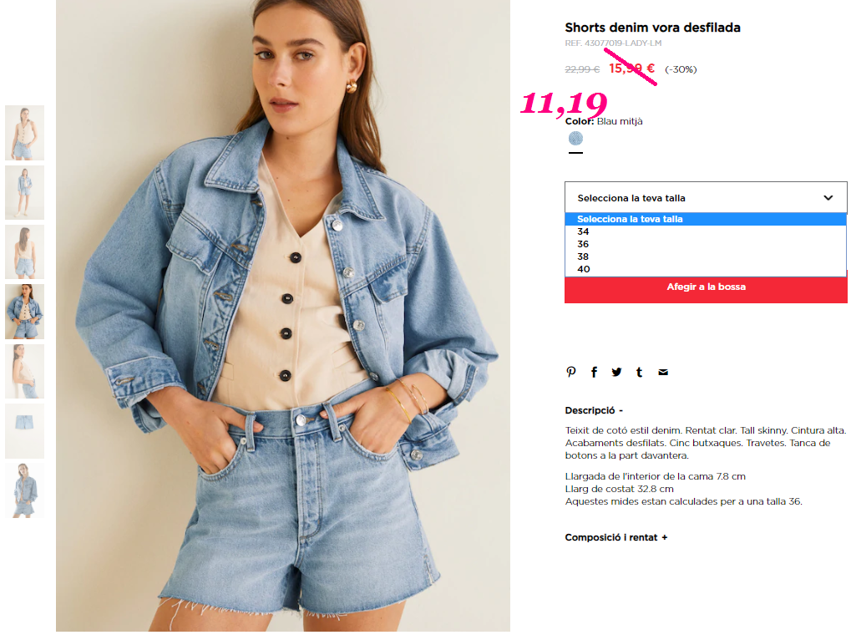Click the size dropdown chevron arrow
This screenshot has height=635, width=851.
(x=828, y=198)
